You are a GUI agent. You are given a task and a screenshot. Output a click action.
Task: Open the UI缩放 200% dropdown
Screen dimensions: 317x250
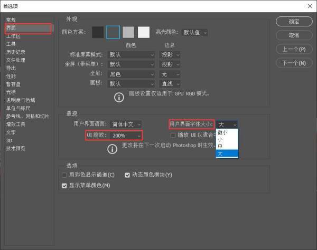point(126,136)
